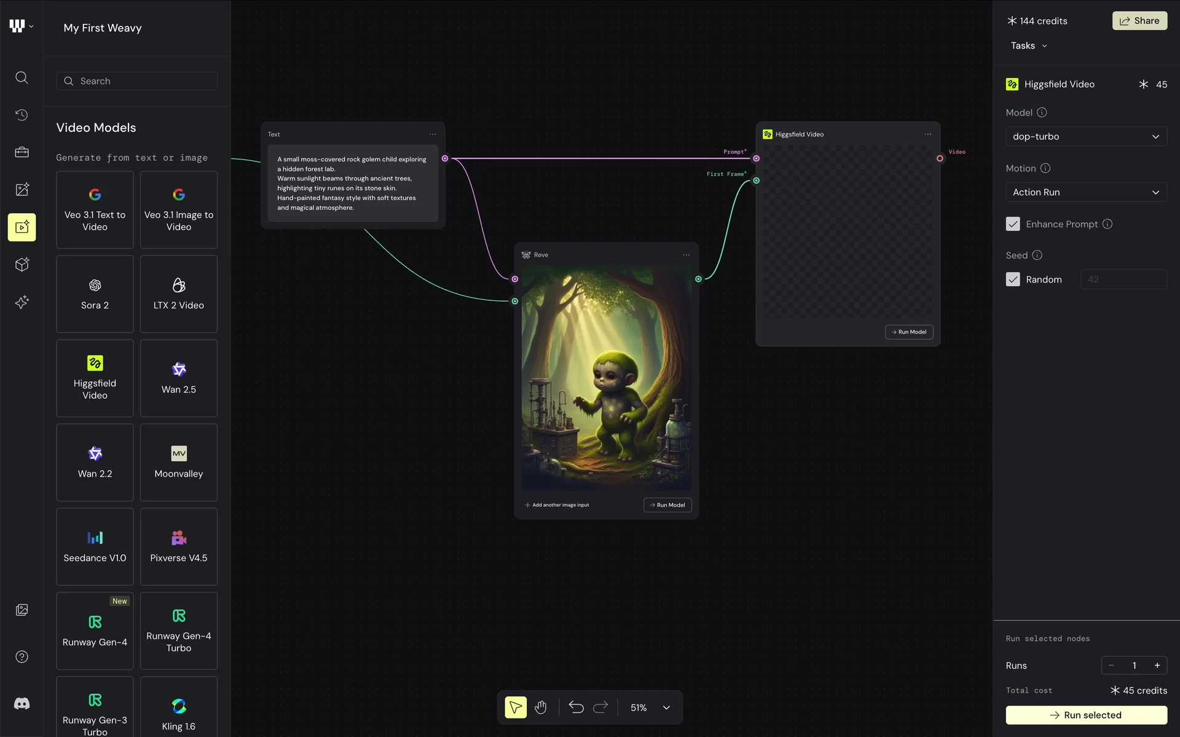
Task: Open the dop-turbo Model dropdown
Action: (x=1086, y=136)
